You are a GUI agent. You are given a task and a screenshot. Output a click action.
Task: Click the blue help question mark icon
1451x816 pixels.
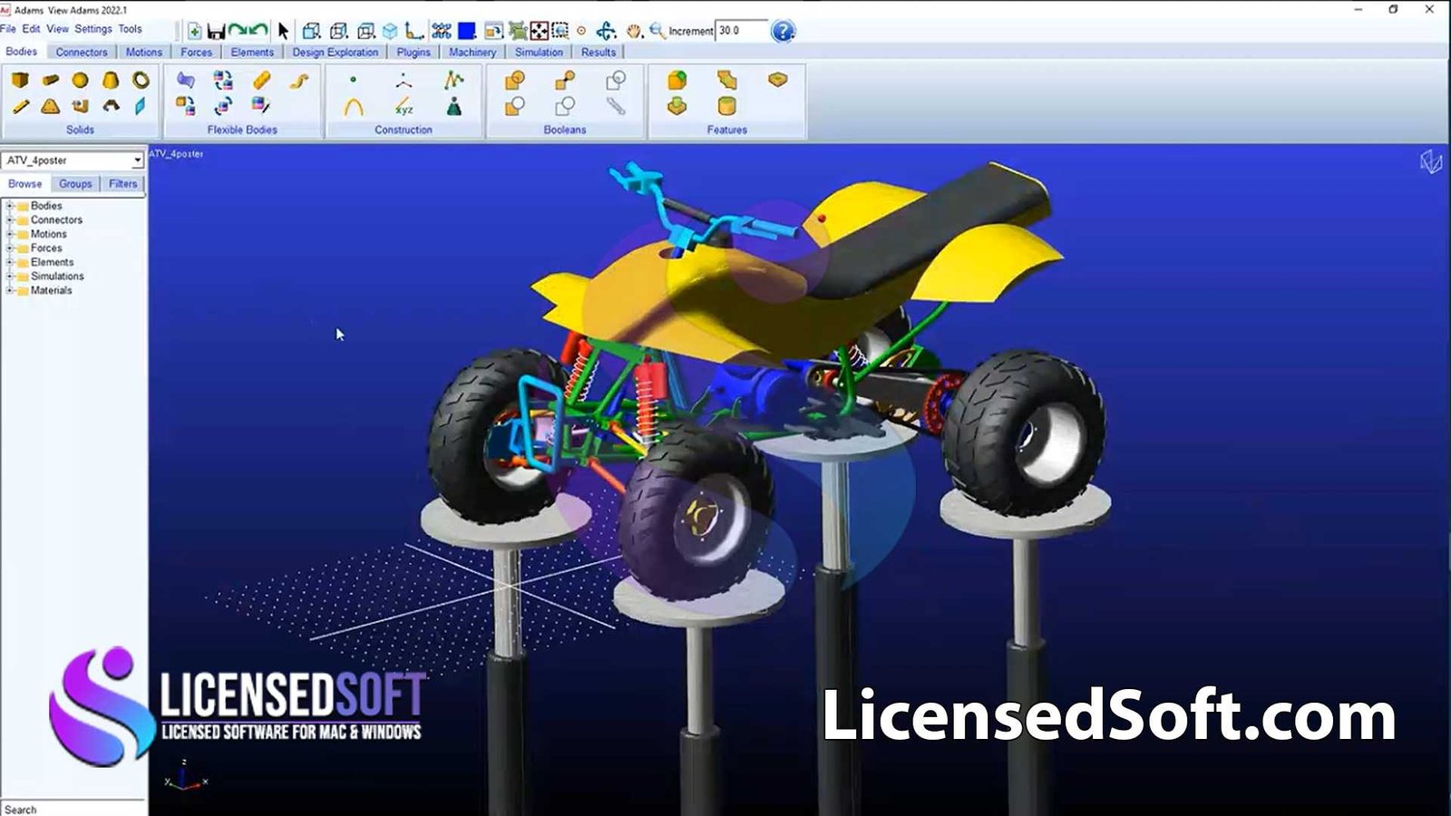click(783, 31)
